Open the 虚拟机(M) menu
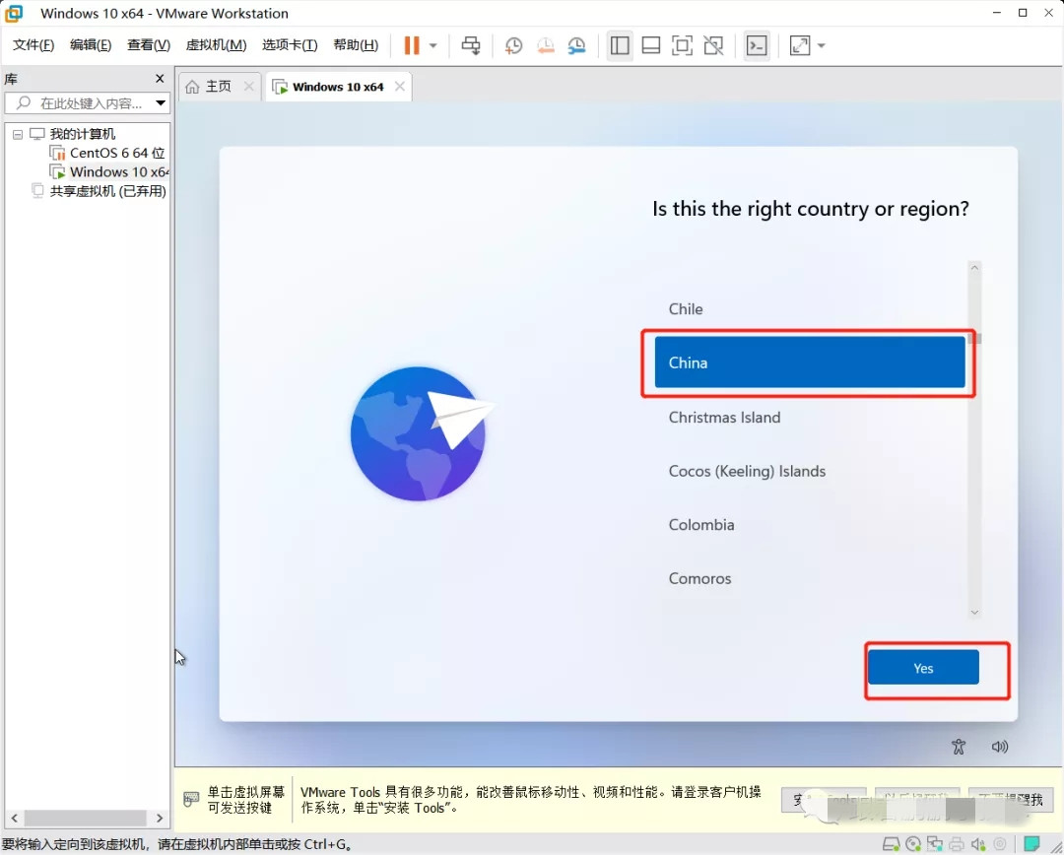 [216, 45]
